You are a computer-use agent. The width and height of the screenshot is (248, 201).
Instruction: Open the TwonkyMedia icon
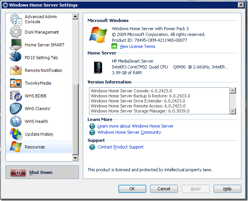(x=15, y=83)
